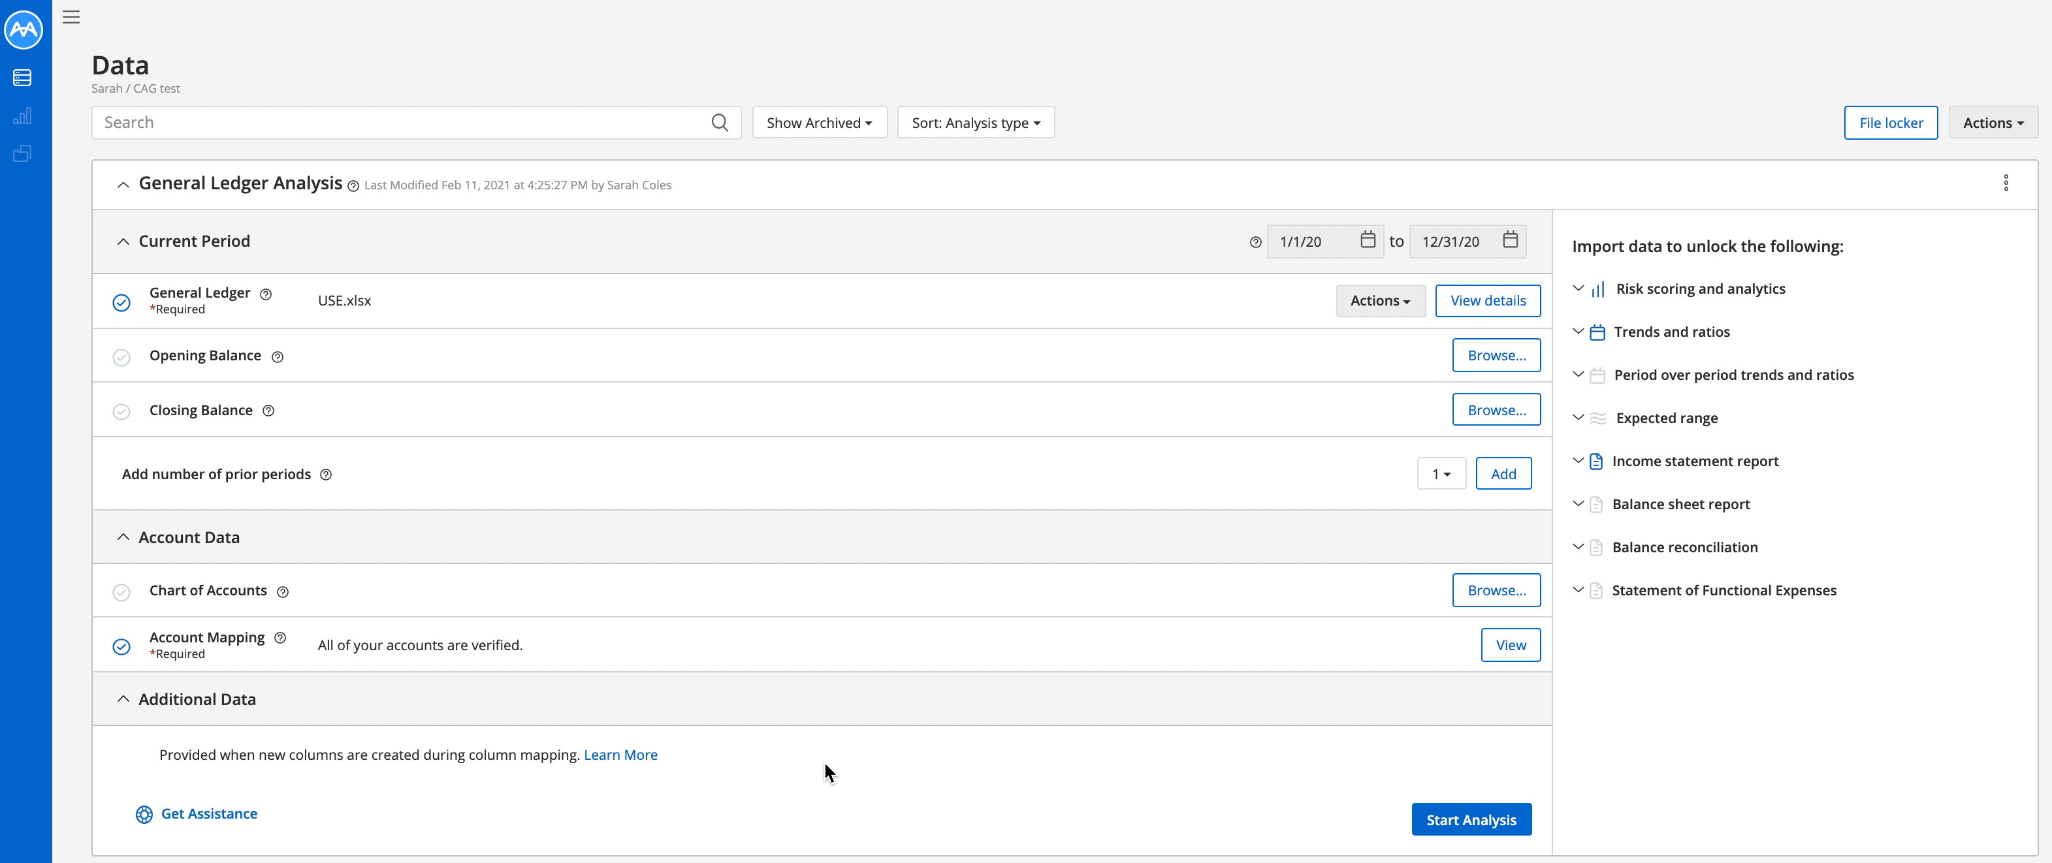Collapse the General Ledger Analysis section
The width and height of the screenshot is (2052, 863).
[x=123, y=185]
